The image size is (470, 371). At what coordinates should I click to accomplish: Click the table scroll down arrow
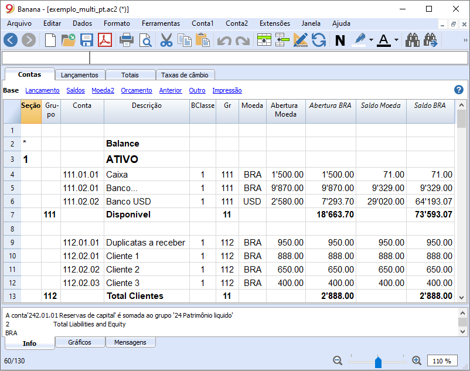click(x=462, y=298)
